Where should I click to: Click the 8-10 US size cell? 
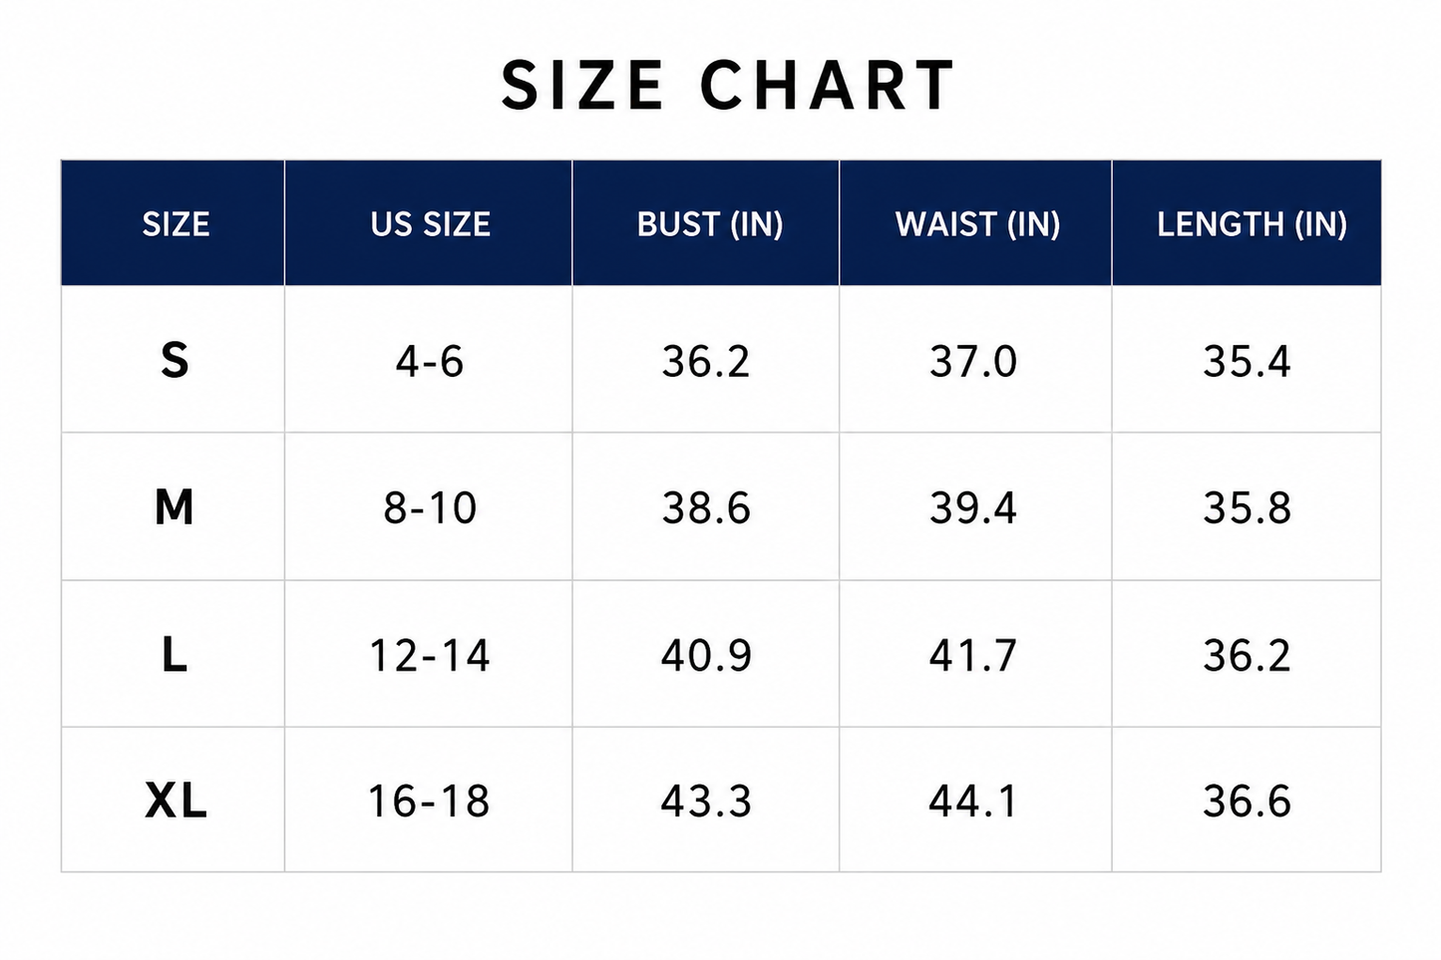coord(430,508)
